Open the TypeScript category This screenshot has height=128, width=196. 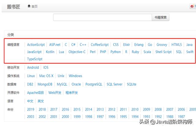point(35,59)
